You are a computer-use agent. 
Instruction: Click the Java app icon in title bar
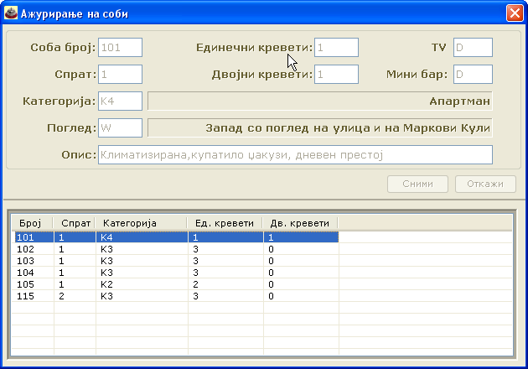(x=11, y=13)
